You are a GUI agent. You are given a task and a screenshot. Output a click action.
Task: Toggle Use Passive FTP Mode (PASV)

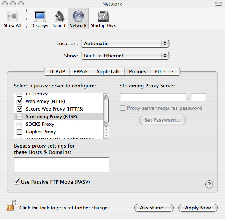pos(17,181)
